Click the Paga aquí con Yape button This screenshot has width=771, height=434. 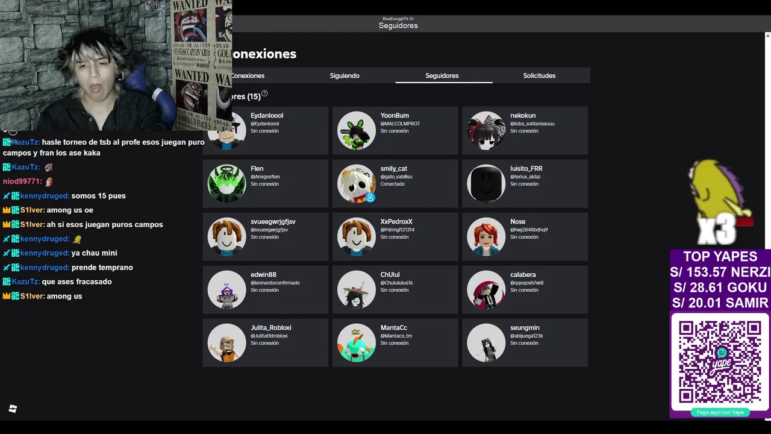point(720,412)
